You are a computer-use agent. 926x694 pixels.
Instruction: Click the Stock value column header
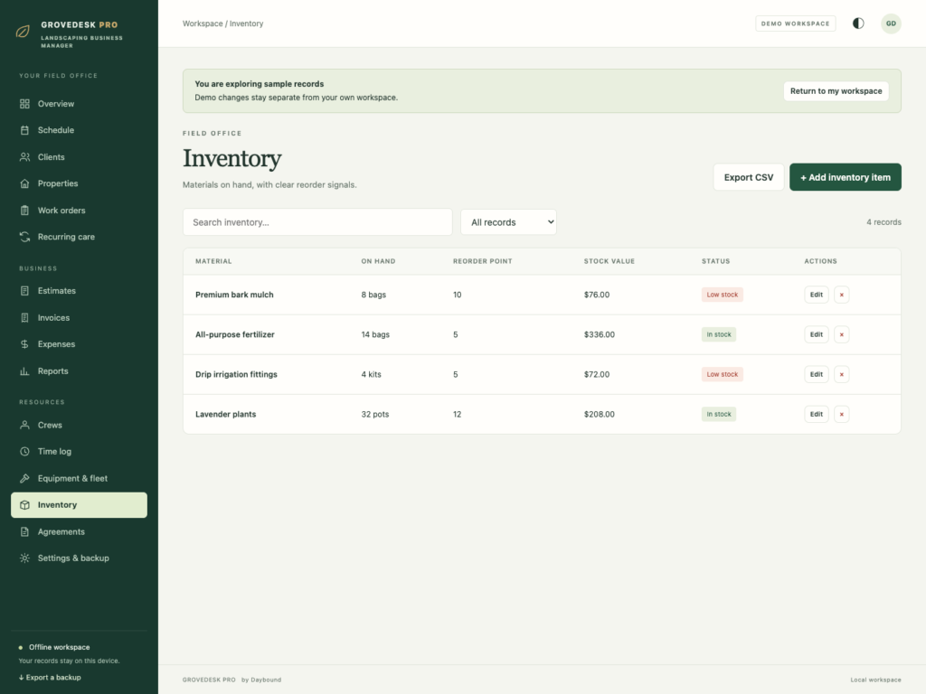click(609, 261)
